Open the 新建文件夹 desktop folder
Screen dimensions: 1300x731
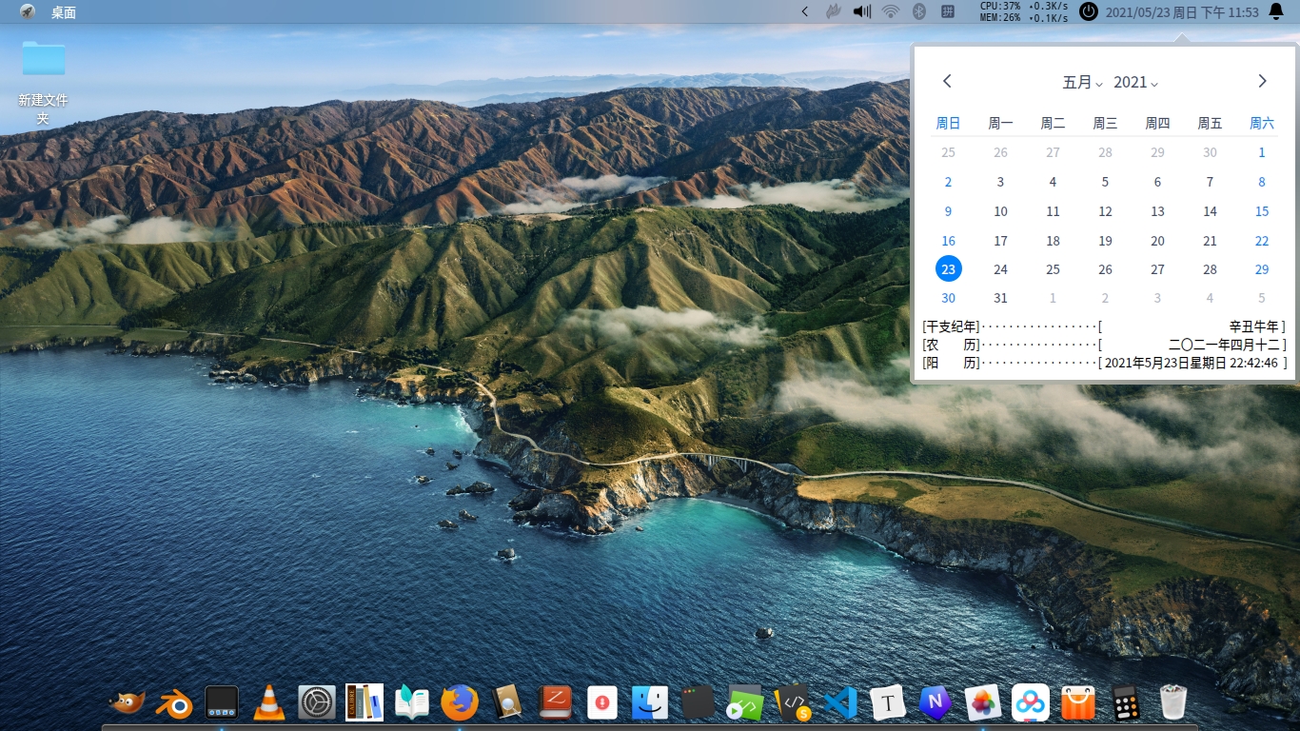point(44,60)
